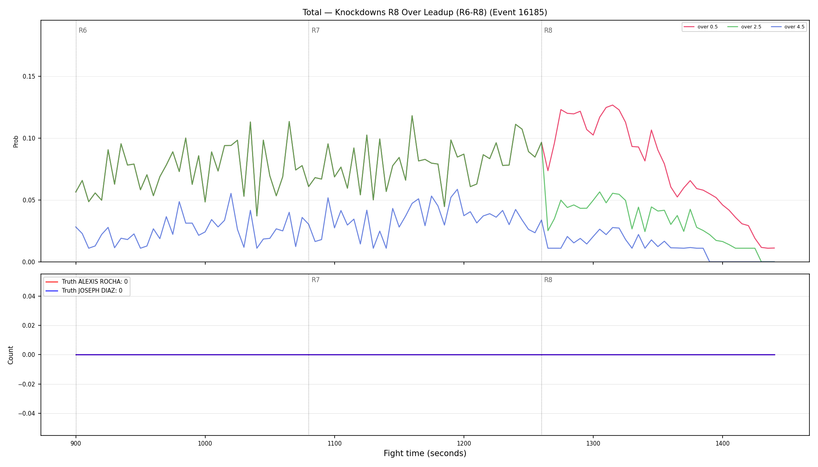Select 'Truth ALEXIS ROCHA: 0' legend entry
This screenshot has width=818, height=467.
tap(86, 282)
